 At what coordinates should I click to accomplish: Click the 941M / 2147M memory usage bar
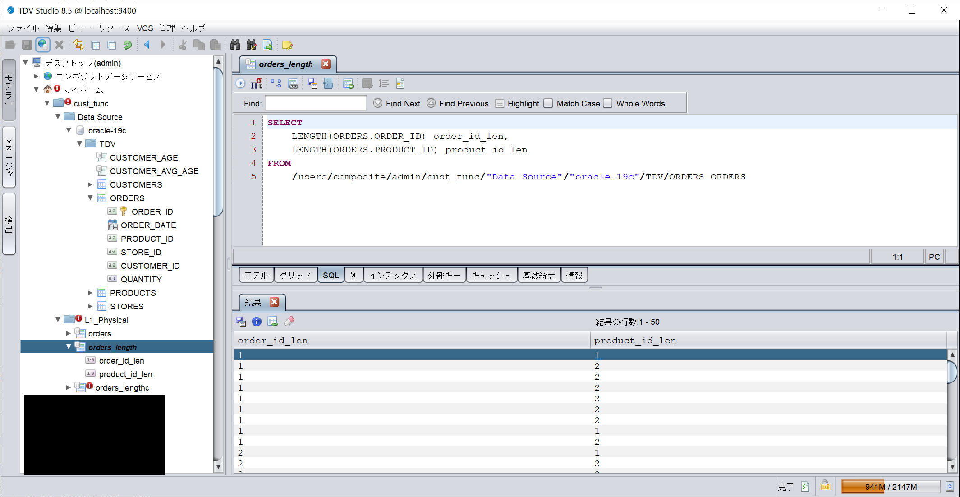[x=891, y=487]
